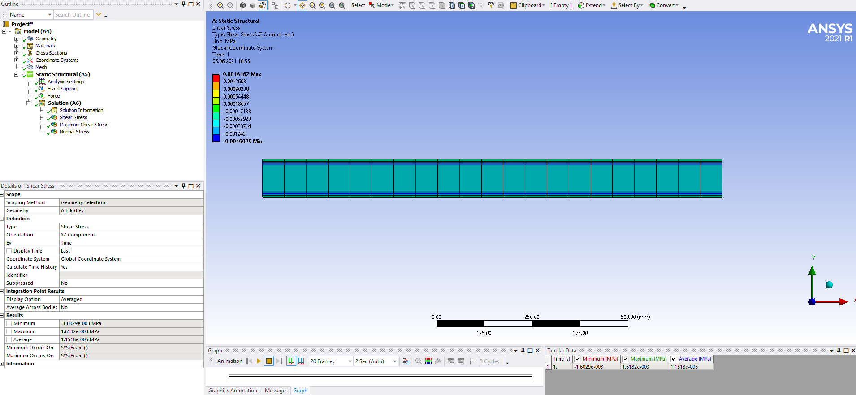Enable the Minimum result checkbox in Details

pos(9,323)
